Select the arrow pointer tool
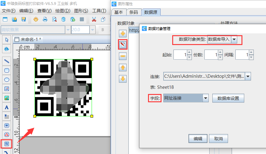Image resolution: width=266 pixels, height=154 pixels. [7, 40]
